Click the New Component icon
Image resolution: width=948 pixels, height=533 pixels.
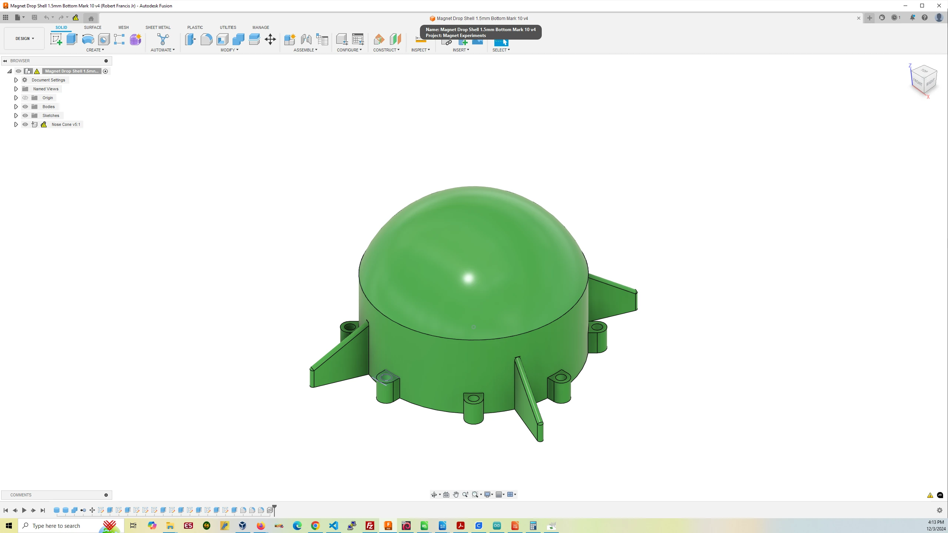coord(290,39)
